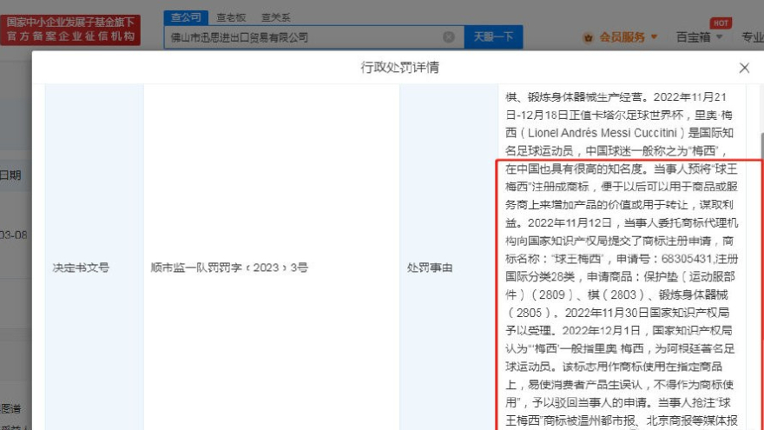Open the 专业 menu item
This screenshot has width=764, height=430.
[x=752, y=37]
